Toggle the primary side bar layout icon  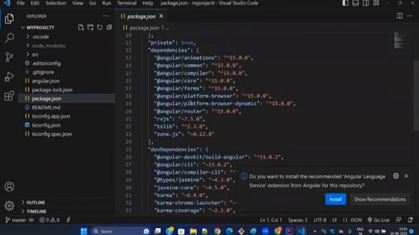(x=345, y=3)
